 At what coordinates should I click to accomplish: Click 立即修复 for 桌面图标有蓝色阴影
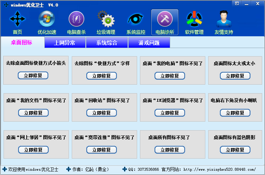pos(235,150)
